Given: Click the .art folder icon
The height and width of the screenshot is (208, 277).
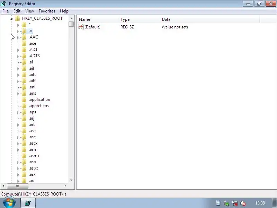Looking at the screenshot, I should 24,124.
